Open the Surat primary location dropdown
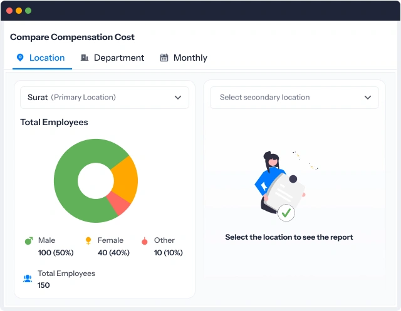The image size is (401, 311). (x=105, y=98)
